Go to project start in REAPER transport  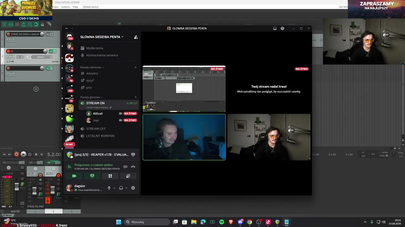click(x=4, y=154)
